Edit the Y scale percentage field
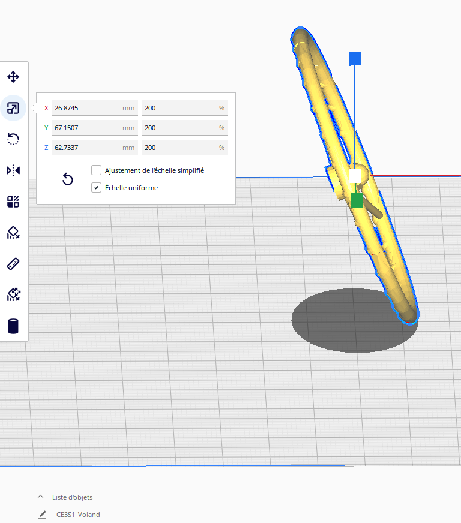Screen dimensions: 461x523 pyautogui.click(x=185, y=128)
